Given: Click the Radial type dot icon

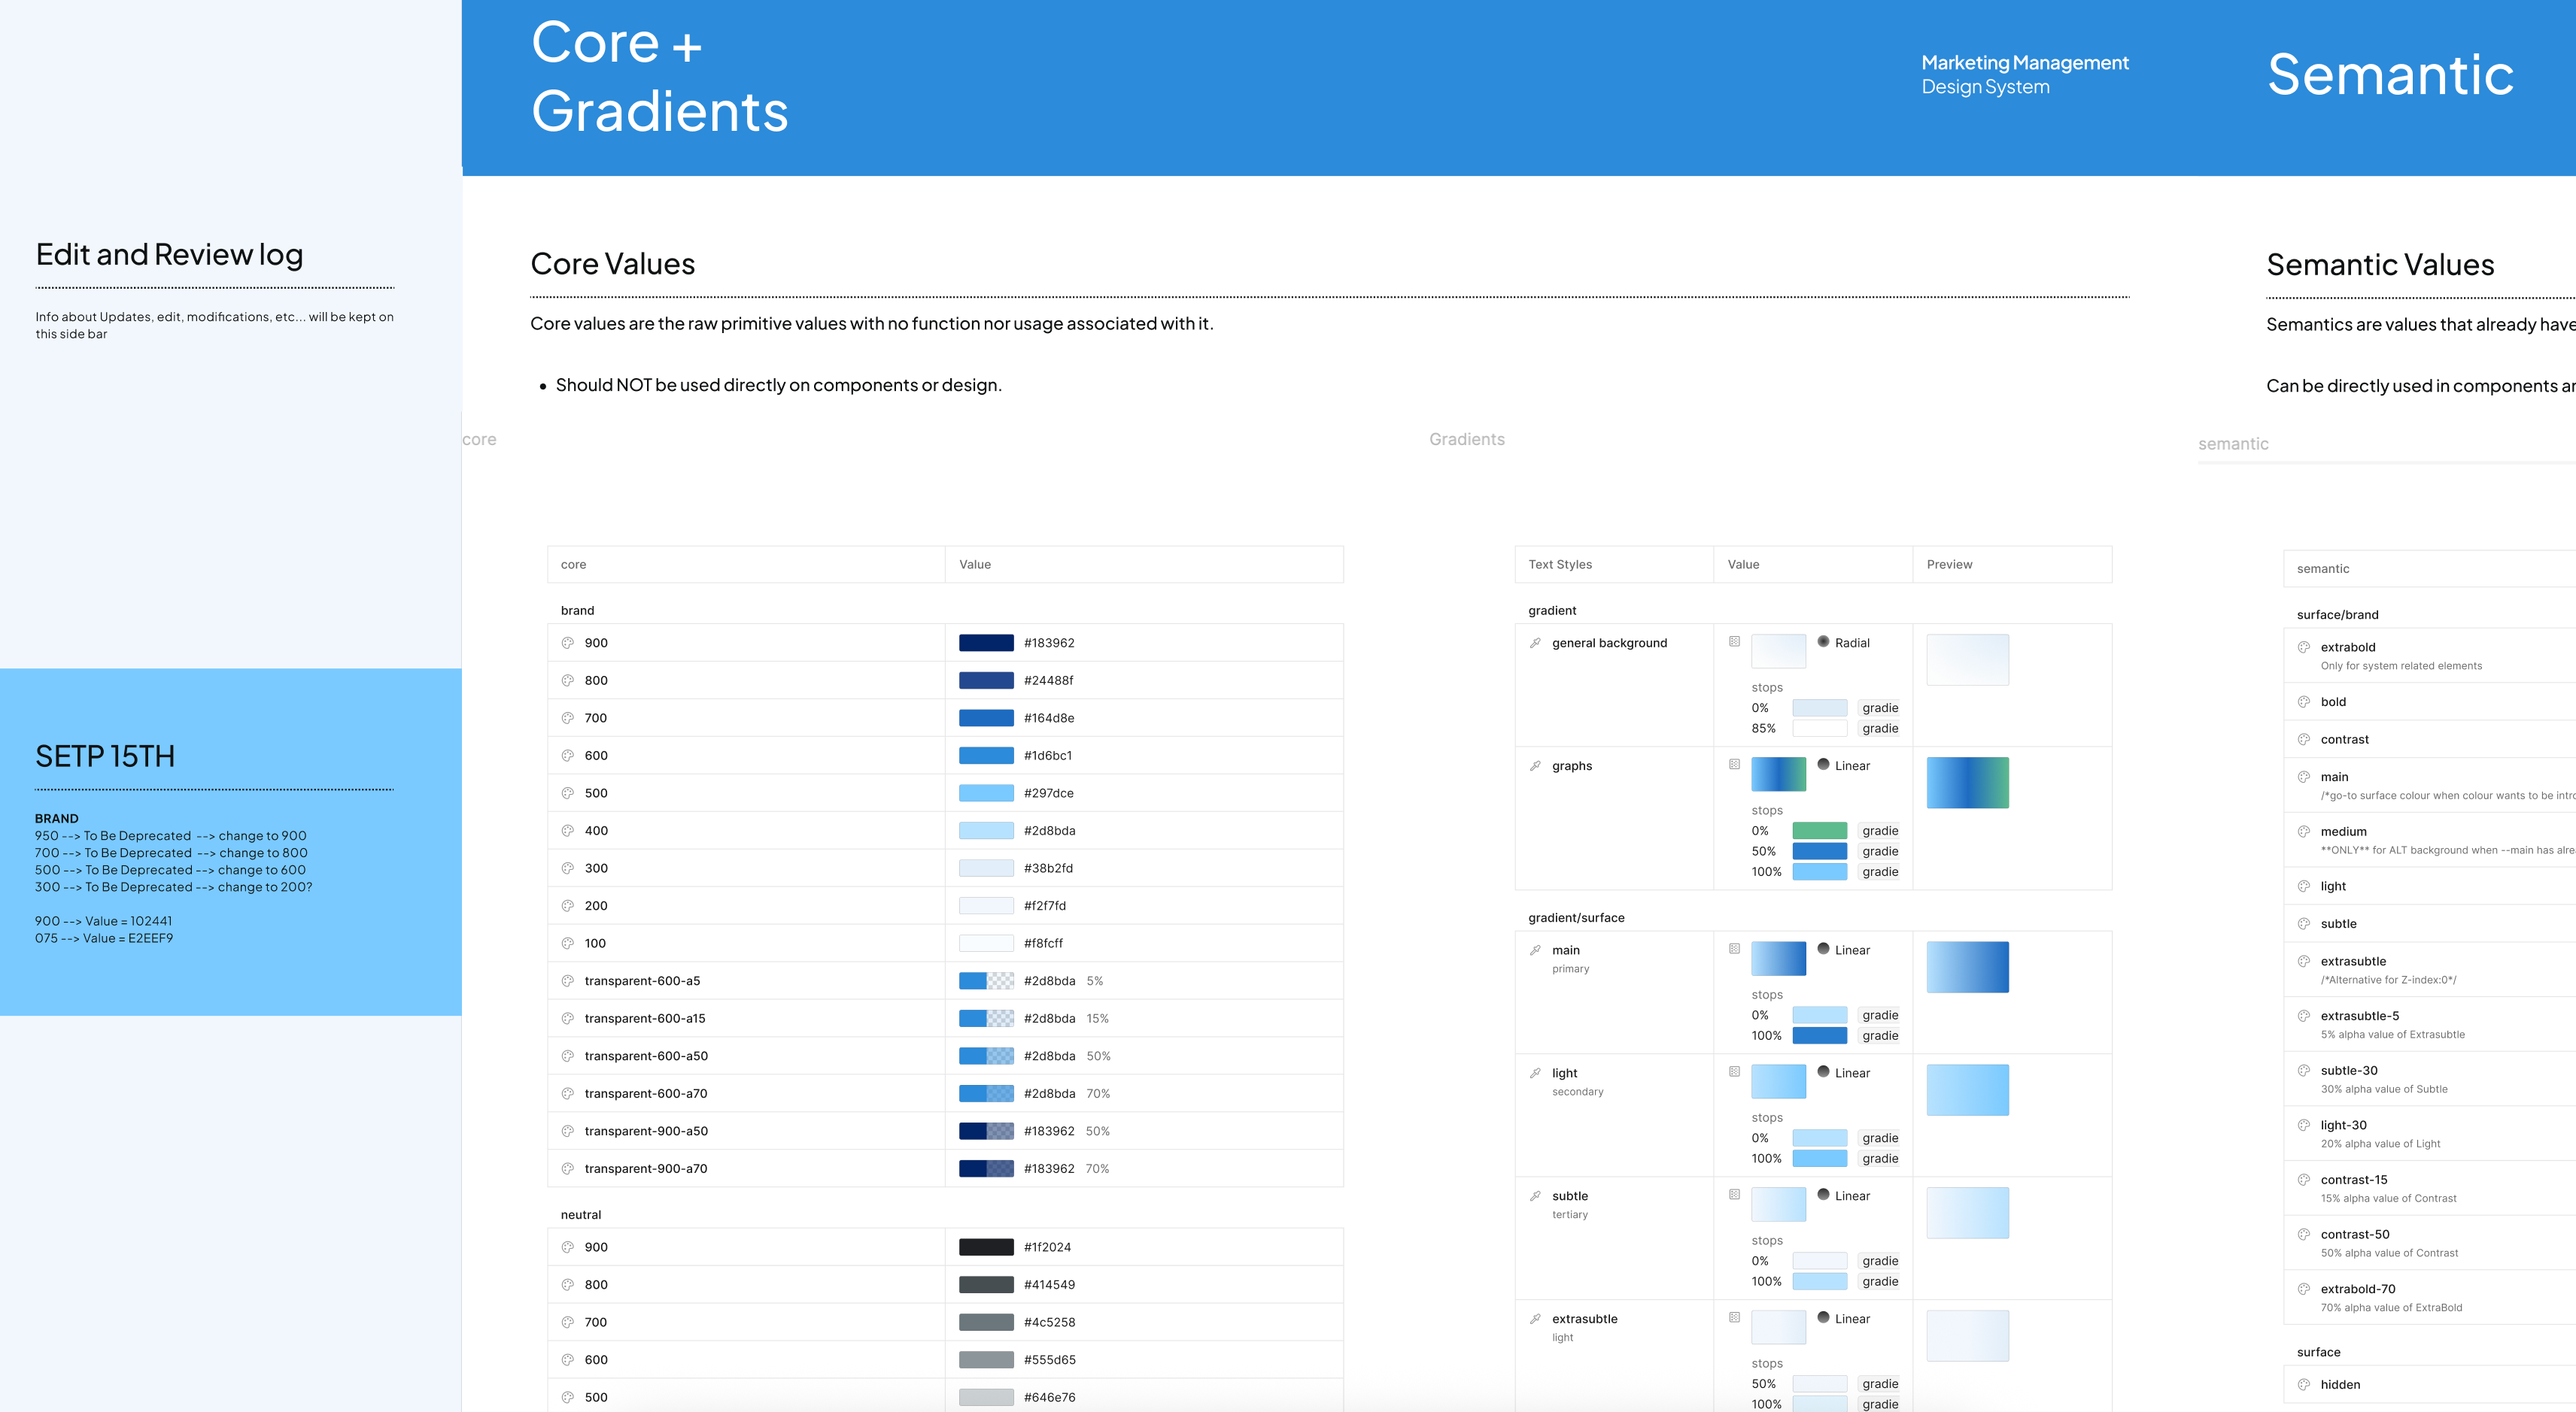Looking at the screenshot, I should (1823, 641).
